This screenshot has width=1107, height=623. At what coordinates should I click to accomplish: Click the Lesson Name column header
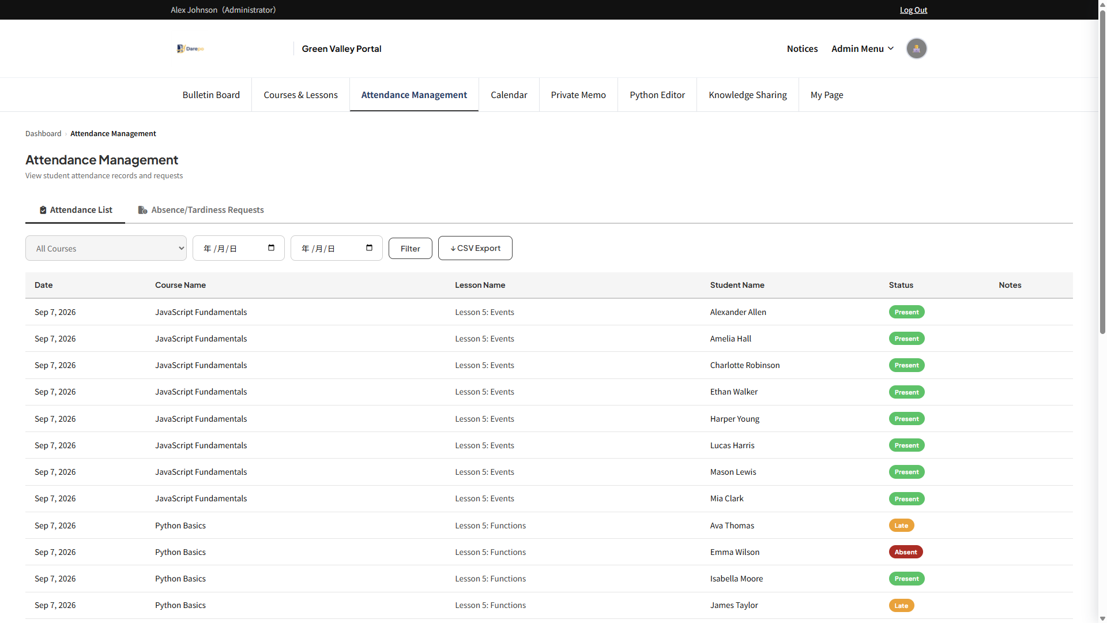[x=480, y=285]
